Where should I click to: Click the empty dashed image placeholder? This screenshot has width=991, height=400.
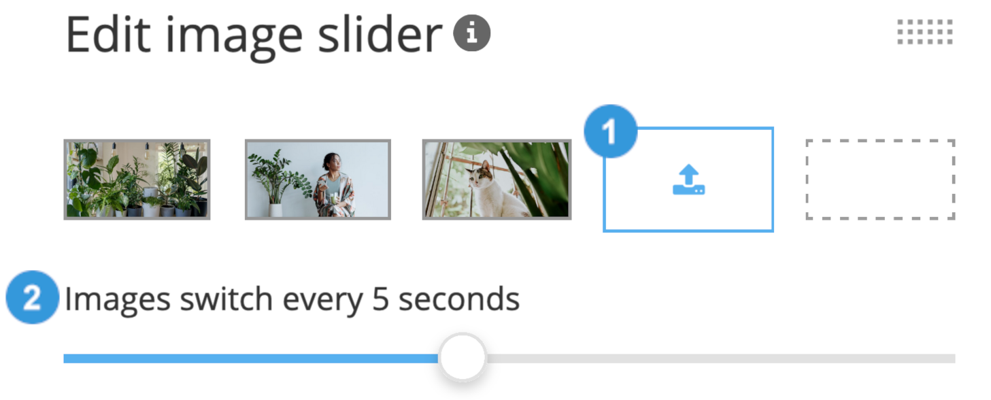[x=880, y=180]
